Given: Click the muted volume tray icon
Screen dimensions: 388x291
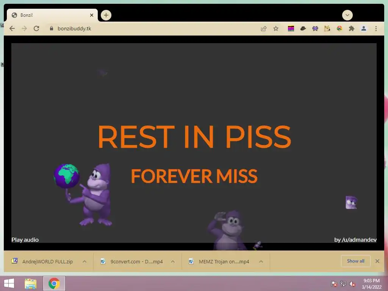Looking at the screenshot, I should pos(352,283).
